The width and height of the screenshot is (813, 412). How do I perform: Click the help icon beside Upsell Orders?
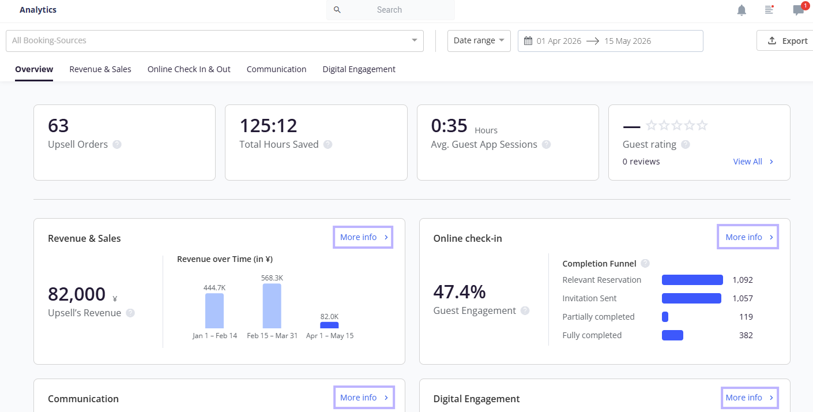click(x=117, y=144)
